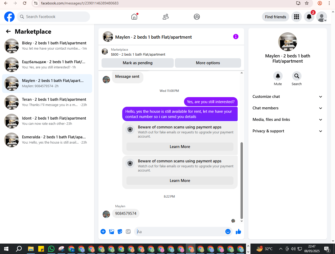This screenshot has width=335, height=254.
Task: Select the Maylen conversation in the list
Action: (x=47, y=84)
